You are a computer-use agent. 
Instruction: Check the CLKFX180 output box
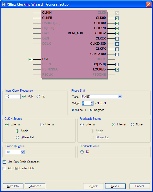tap(117, 54)
